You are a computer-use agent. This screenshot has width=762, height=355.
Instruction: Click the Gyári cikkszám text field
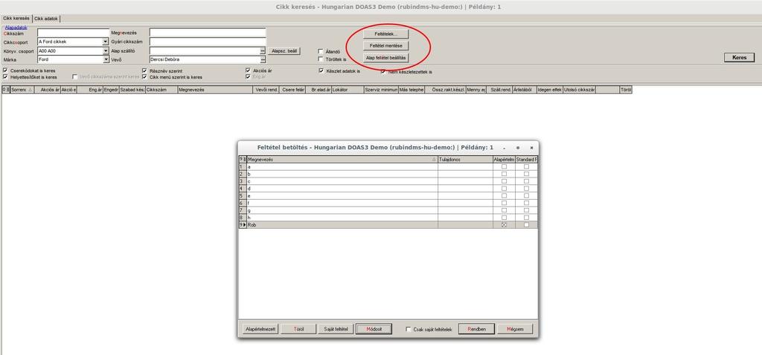point(208,42)
